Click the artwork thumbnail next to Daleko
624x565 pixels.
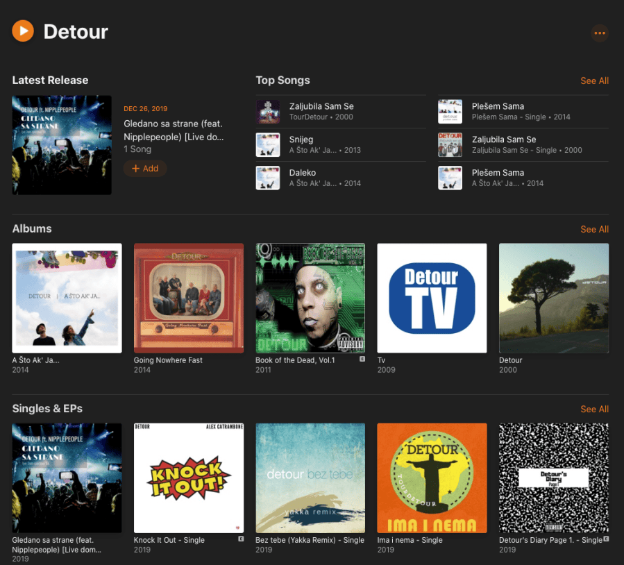pyautogui.click(x=268, y=178)
